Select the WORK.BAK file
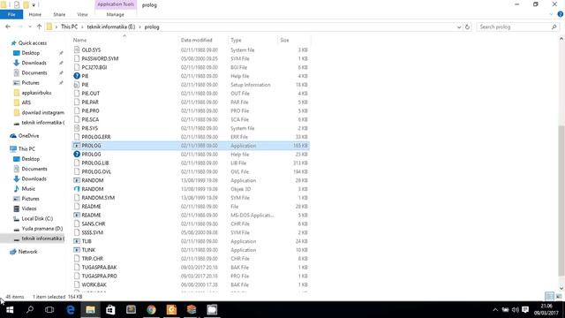Image resolution: width=565 pixels, height=318 pixels. [94, 284]
